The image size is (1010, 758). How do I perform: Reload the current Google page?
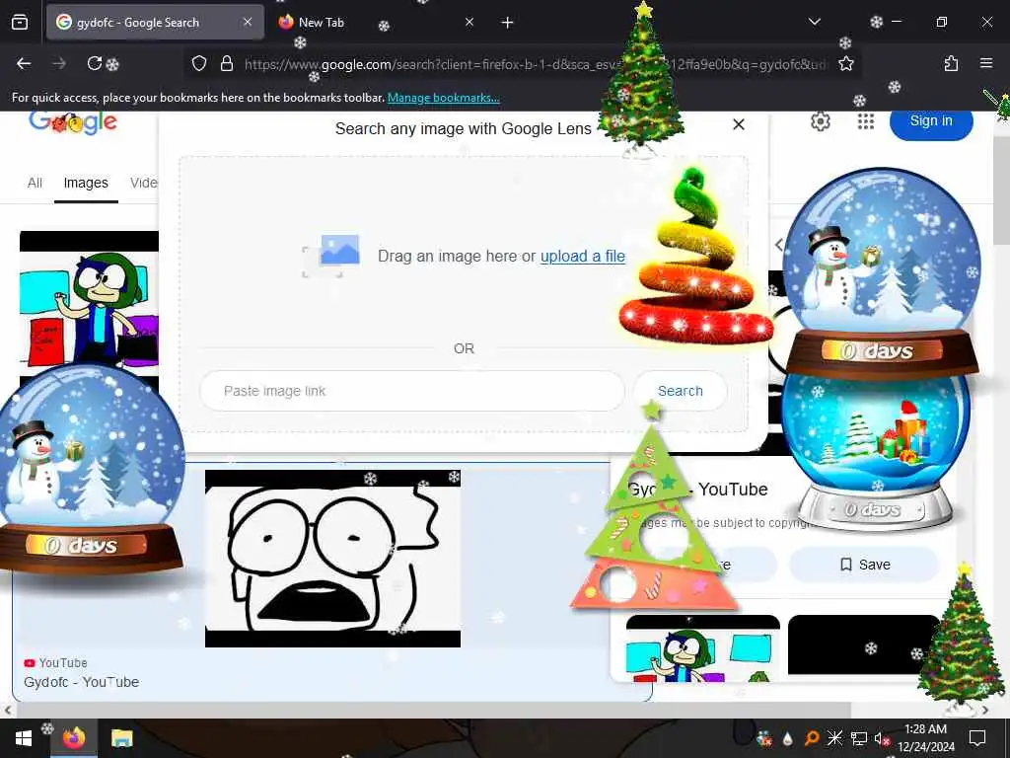coord(95,63)
